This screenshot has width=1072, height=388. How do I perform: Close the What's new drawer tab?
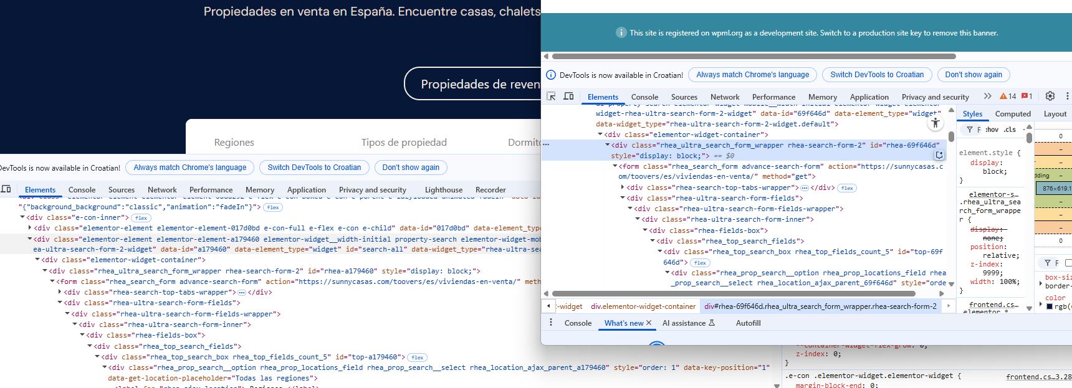[649, 323]
